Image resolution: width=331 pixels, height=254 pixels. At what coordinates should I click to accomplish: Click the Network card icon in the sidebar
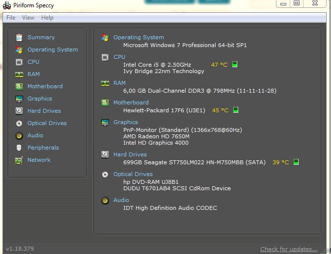(19, 160)
